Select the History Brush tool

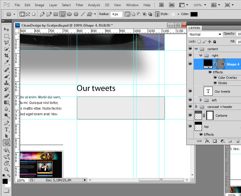pyautogui.click(x=7, y=89)
